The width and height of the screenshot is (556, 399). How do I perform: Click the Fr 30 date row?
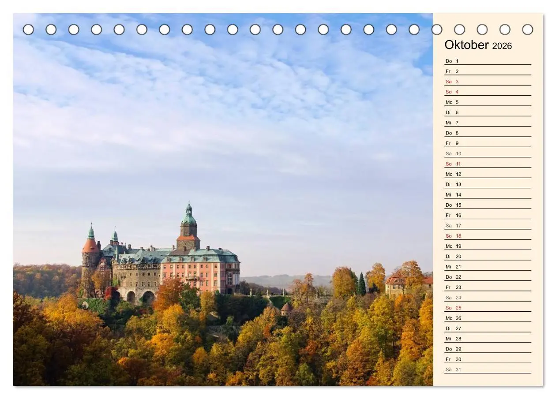tap(488, 359)
